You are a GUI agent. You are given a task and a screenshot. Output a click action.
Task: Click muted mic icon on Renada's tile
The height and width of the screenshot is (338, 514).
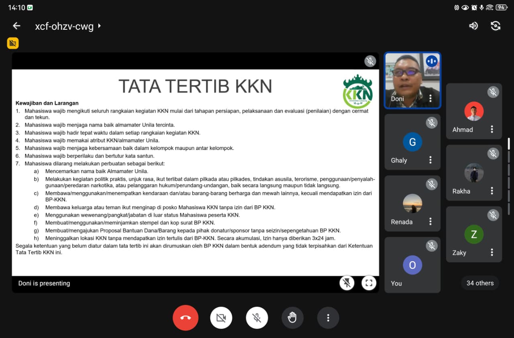[432, 184]
